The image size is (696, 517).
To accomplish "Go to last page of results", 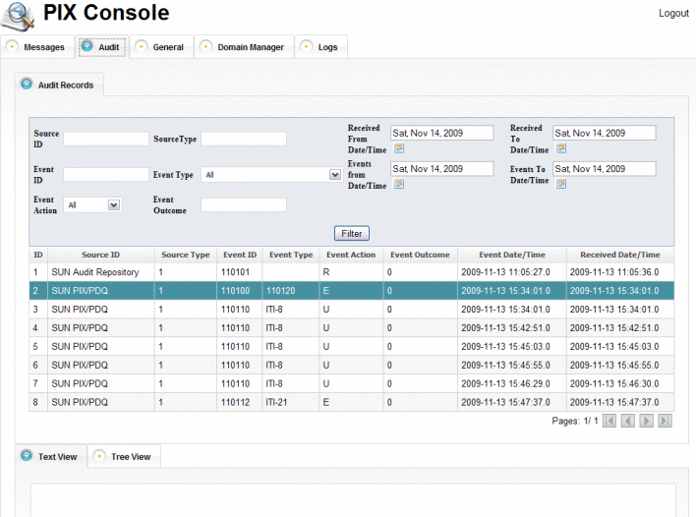I will (665, 421).
